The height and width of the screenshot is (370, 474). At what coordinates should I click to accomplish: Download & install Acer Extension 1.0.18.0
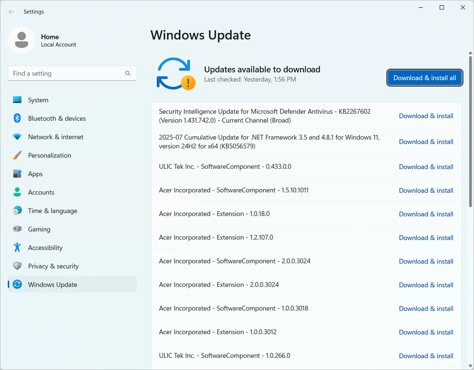tap(426, 214)
